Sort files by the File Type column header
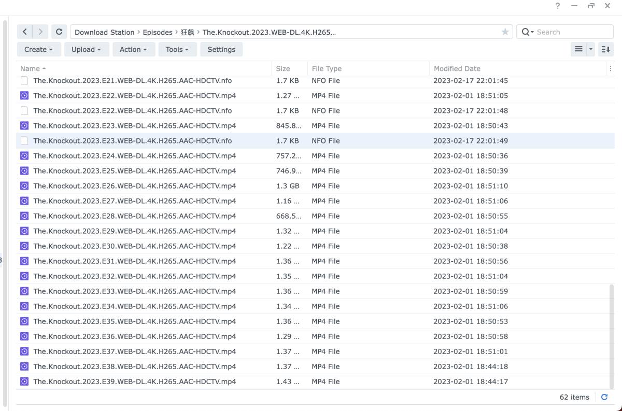622x411 pixels. (x=369, y=68)
